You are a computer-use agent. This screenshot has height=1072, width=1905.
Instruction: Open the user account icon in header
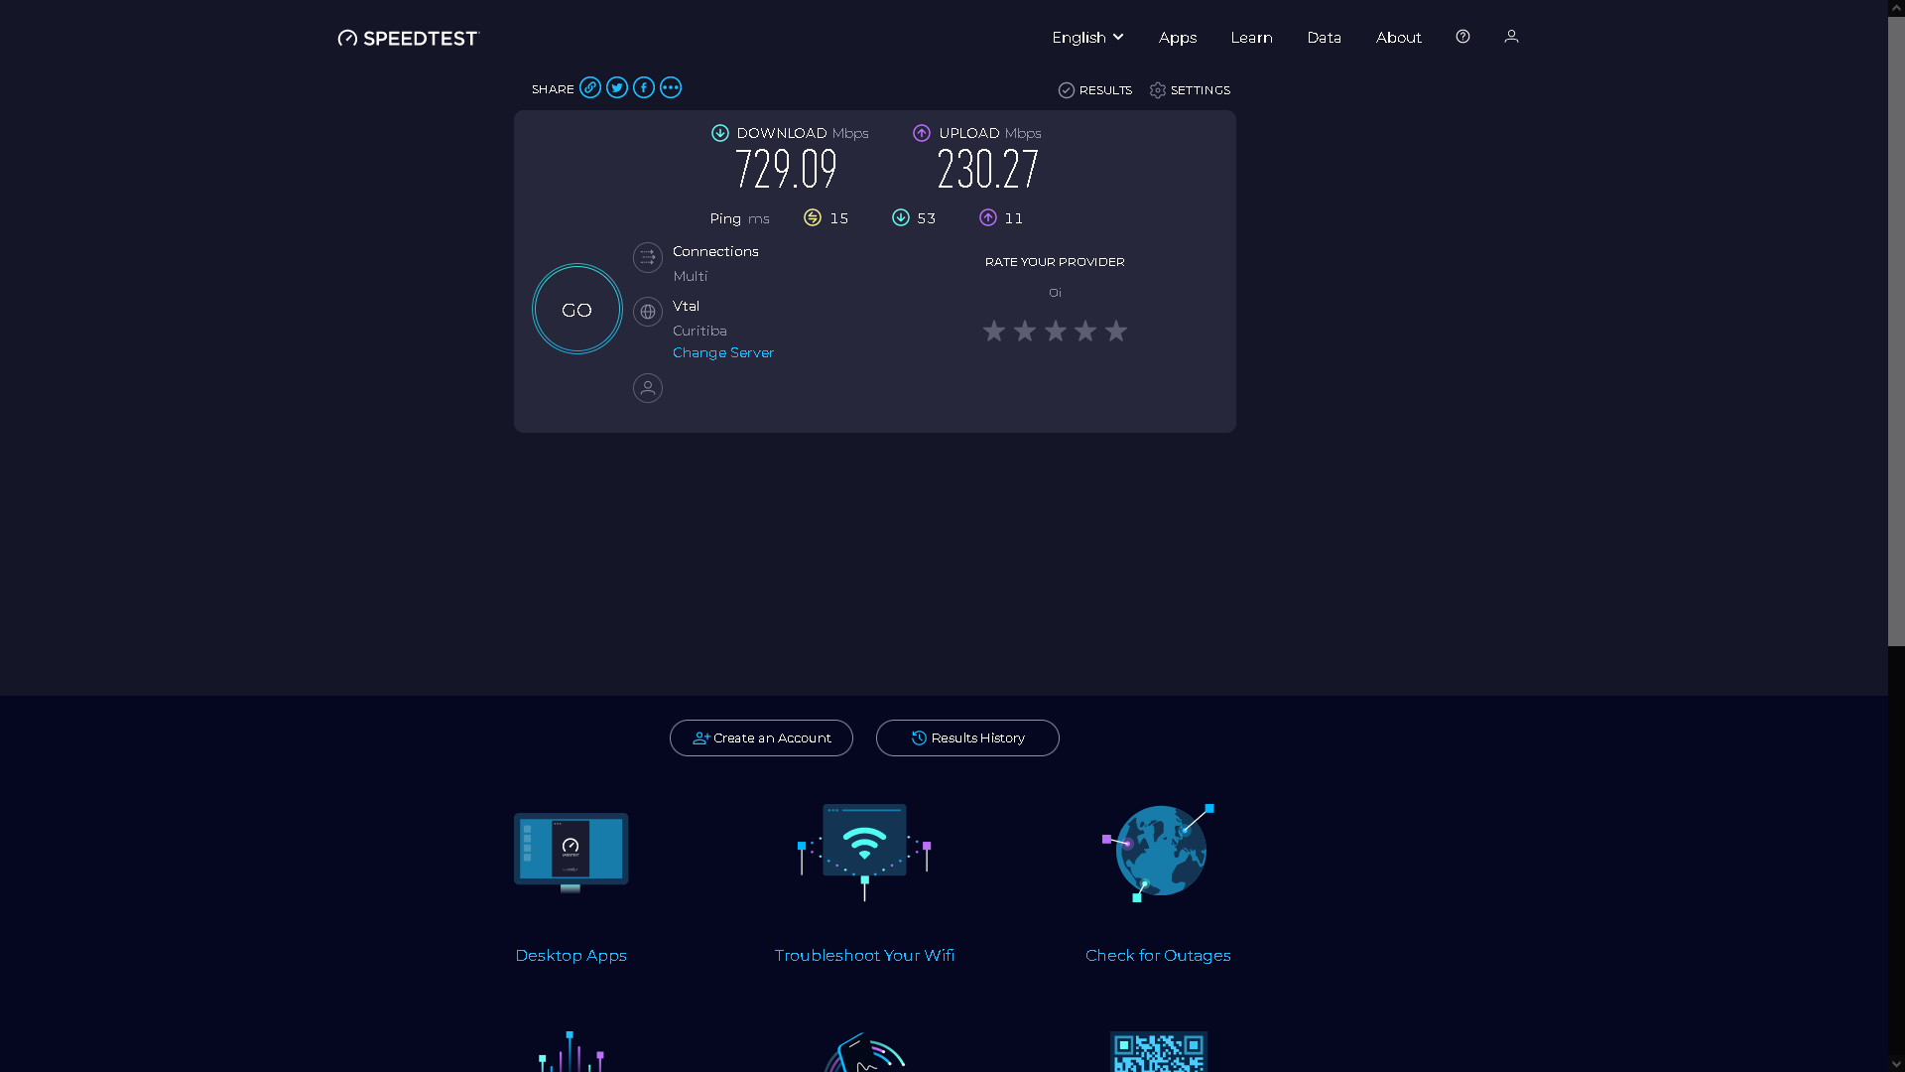click(x=1511, y=36)
